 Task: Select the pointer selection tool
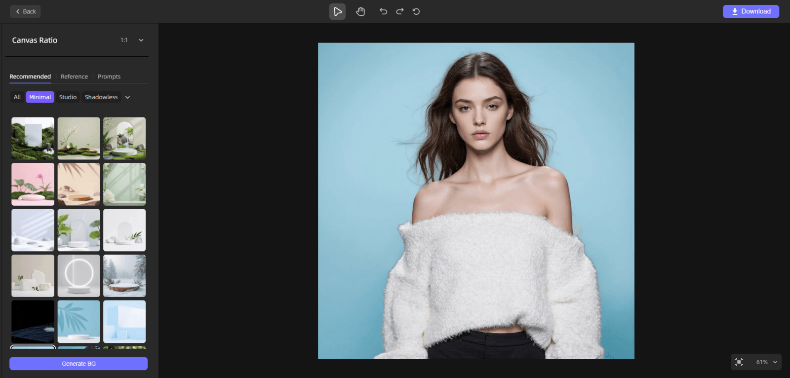(x=337, y=11)
